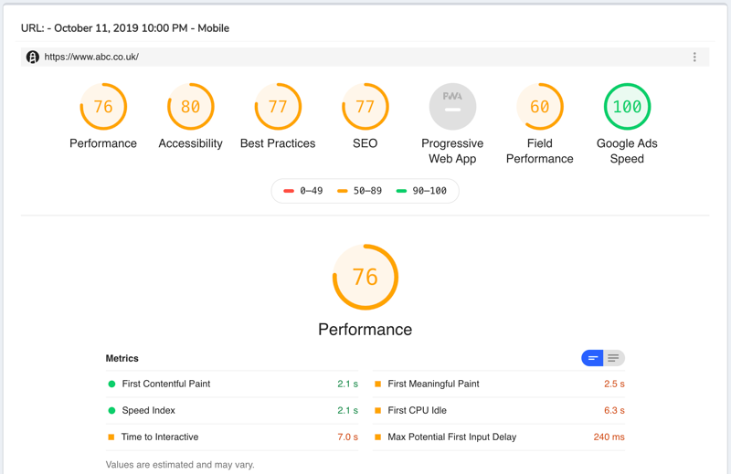Expand the First Contentful Paint metric
Screen dimensions: 731x474
(232, 384)
